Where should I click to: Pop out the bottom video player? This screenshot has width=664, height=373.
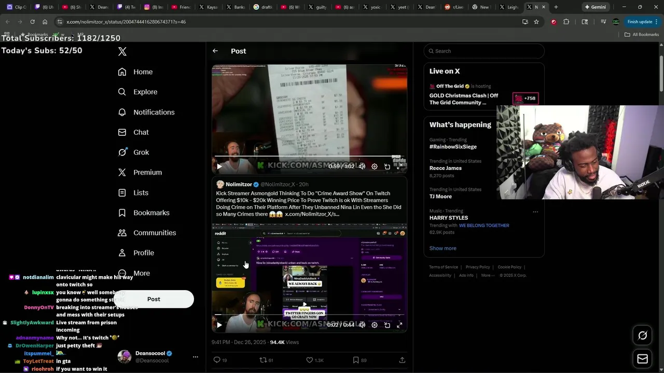(x=387, y=325)
